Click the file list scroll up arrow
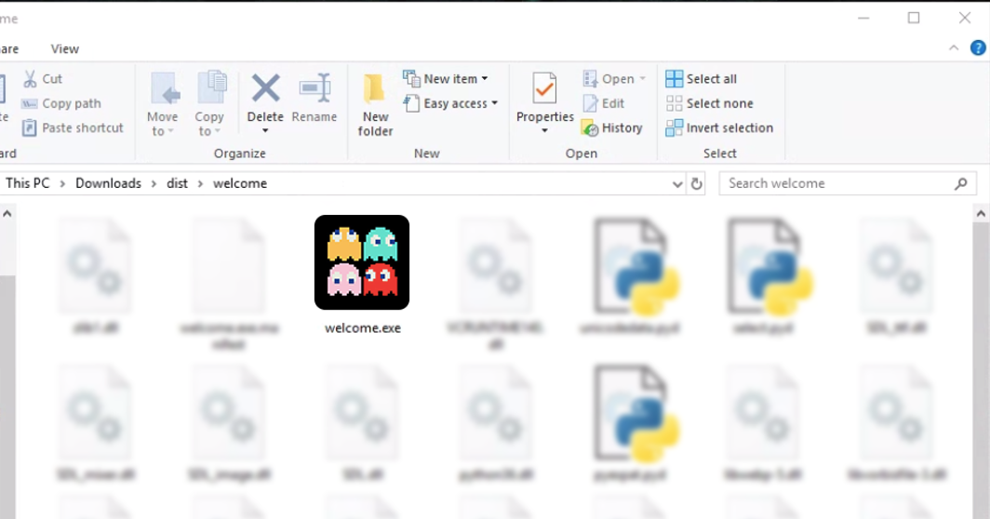This screenshot has width=990, height=519. 981,214
